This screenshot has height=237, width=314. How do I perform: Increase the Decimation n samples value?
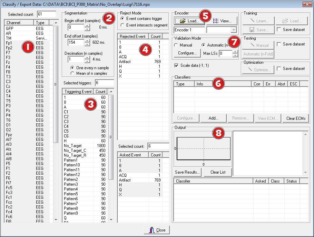[x=87, y=58]
